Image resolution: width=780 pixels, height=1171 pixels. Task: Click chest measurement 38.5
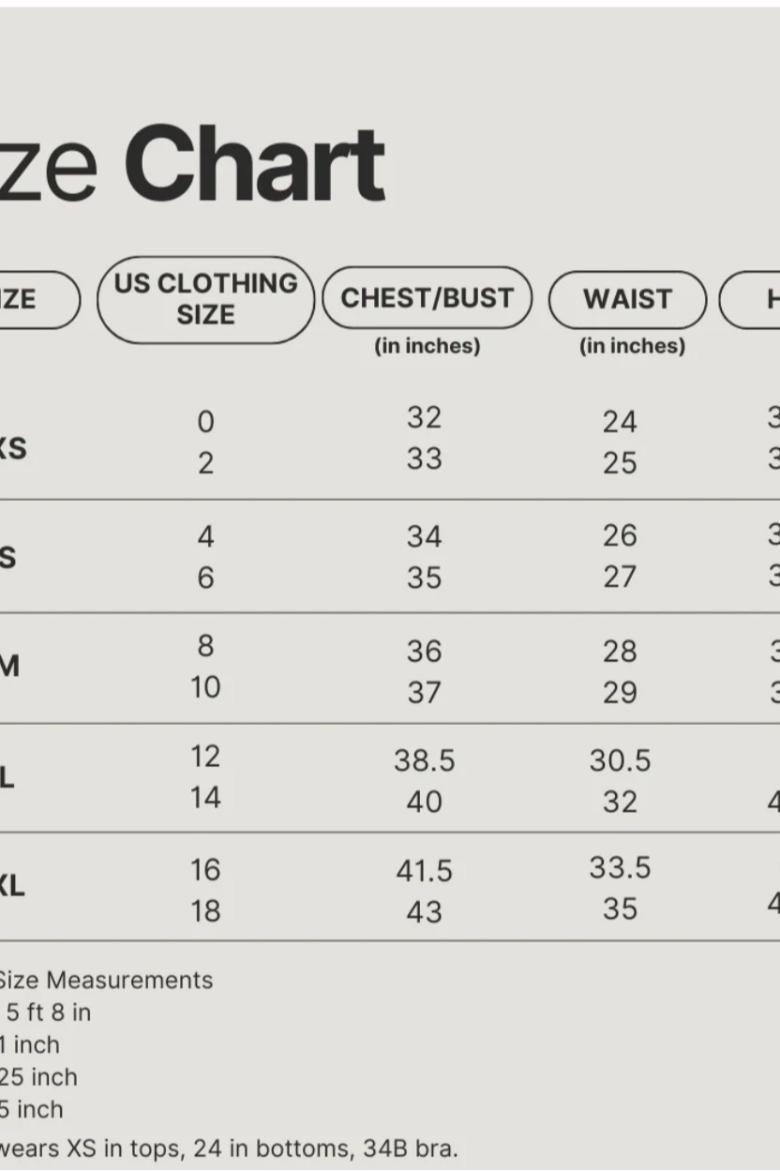click(424, 760)
